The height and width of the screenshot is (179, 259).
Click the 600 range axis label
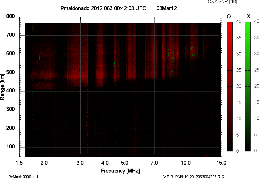click(x=11, y=53)
